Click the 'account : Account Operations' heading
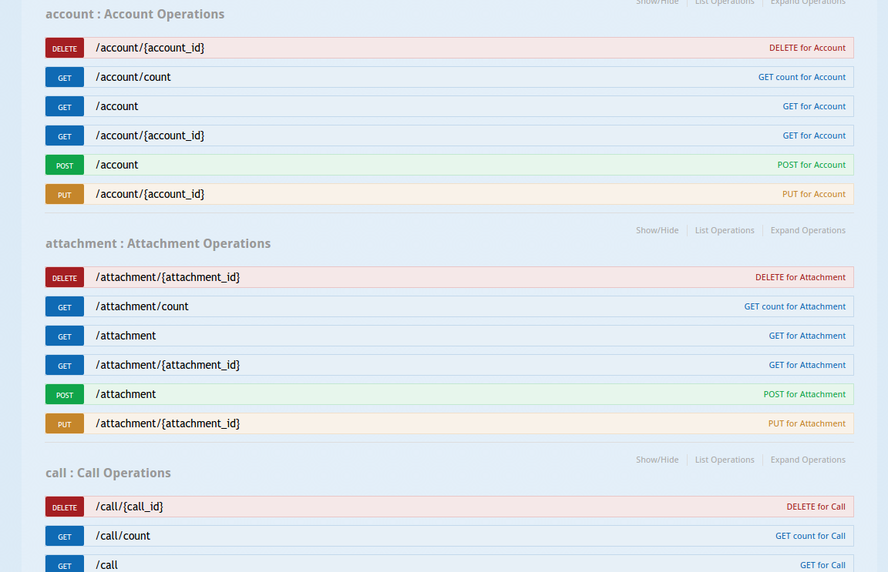The width and height of the screenshot is (888, 572). point(135,14)
